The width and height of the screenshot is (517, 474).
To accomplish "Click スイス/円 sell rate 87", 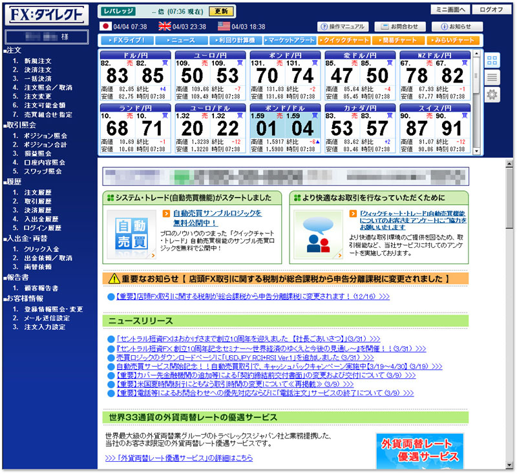I will pyautogui.click(x=417, y=129).
